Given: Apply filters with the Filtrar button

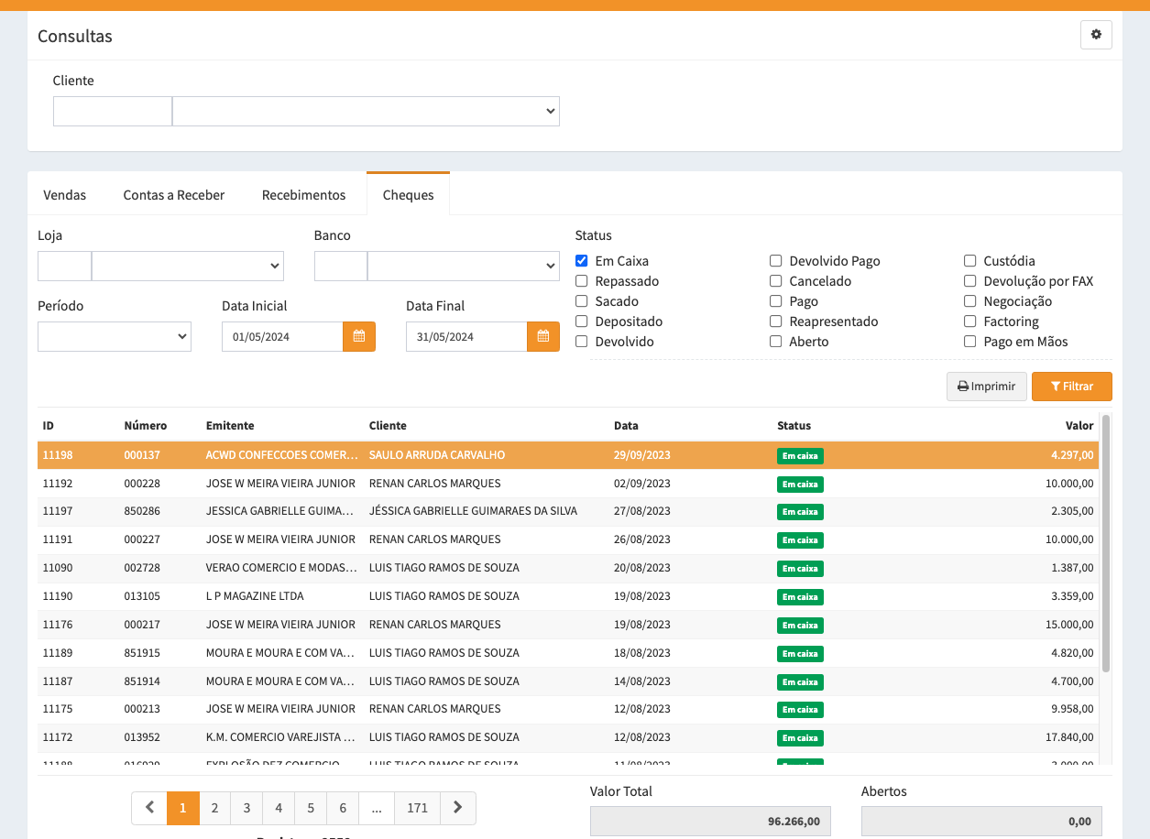Looking at the screenshot, I should pyautogui.click(x=1071, y=387).
